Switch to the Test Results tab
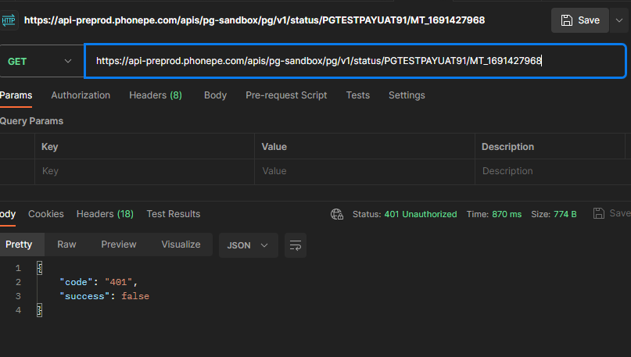The height and width of the screenshot is (357, 631). pos(173,214)
